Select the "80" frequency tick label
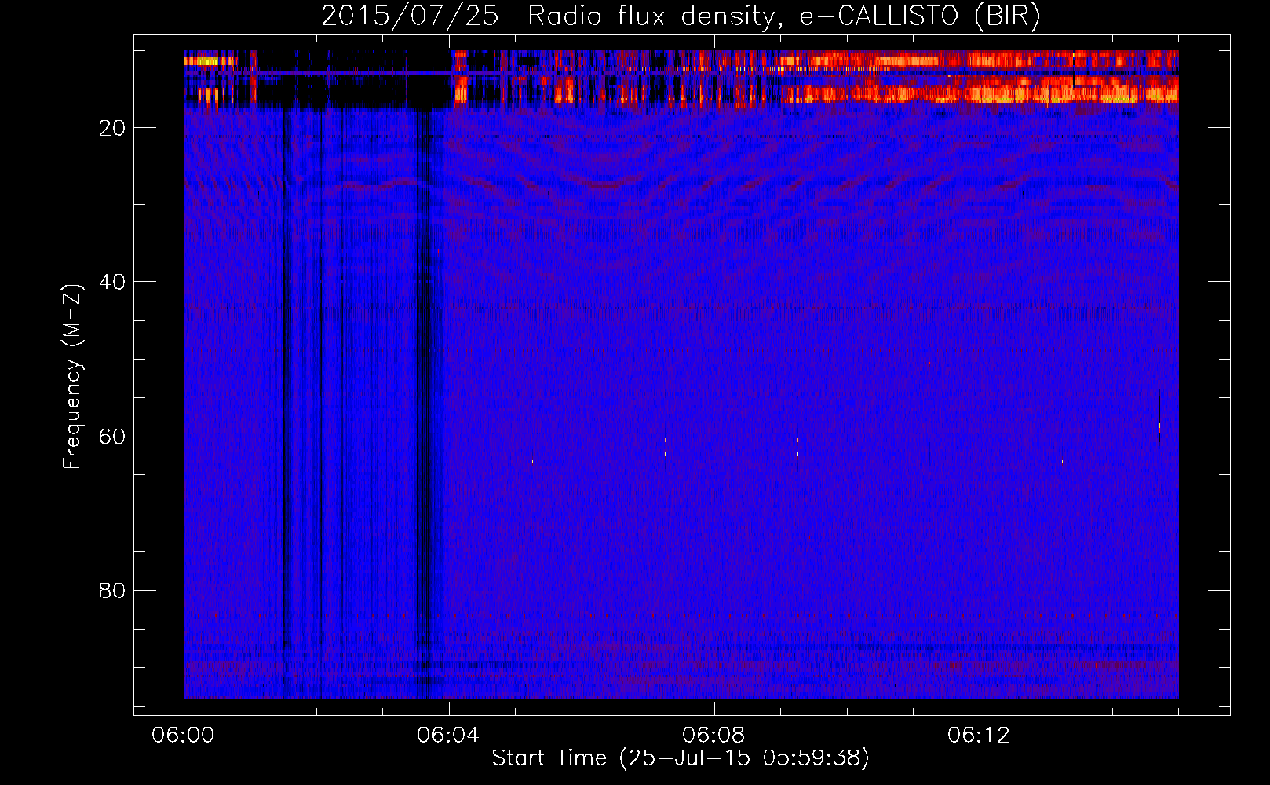 click(x=113, y=590)
